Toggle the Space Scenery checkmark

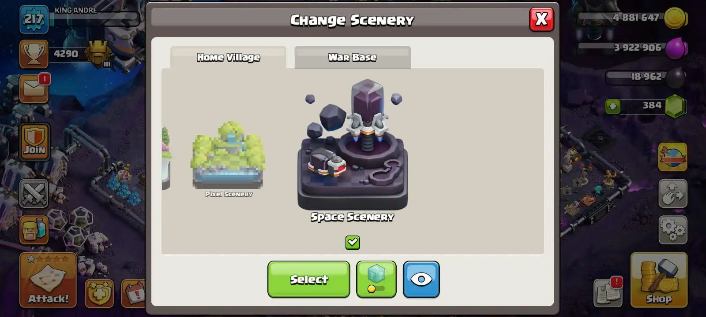tap(353, 243)
